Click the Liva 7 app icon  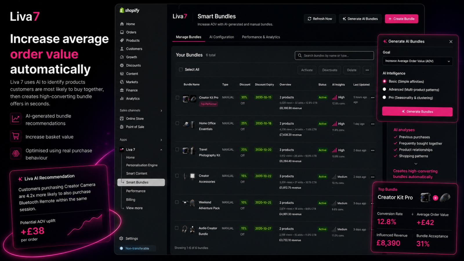click(122, 150)
